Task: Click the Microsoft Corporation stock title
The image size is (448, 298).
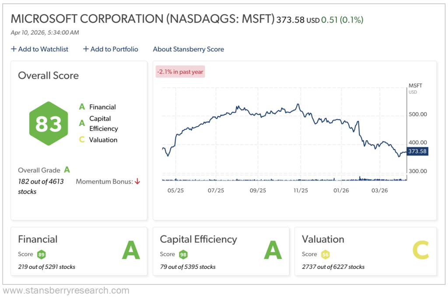Action: [142, 19]
